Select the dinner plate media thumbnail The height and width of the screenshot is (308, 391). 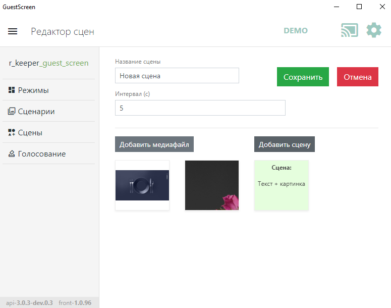pos(142,185)
